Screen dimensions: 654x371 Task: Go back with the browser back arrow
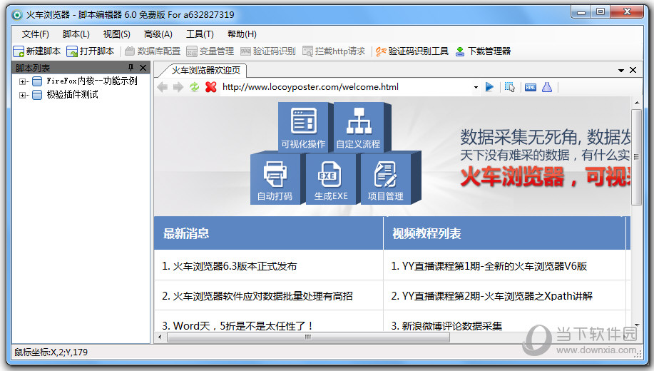[162, 87]
